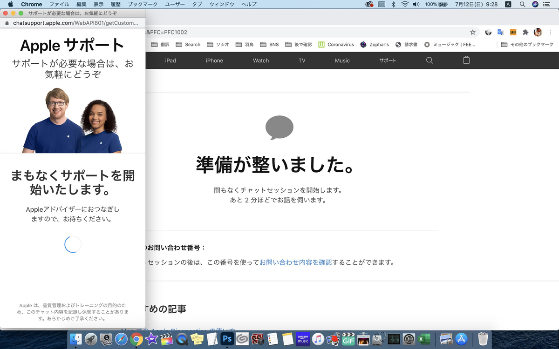Viewport: 559px width, 349px height.
Task: Click the search magnifier in Apple nav bar
Action: tap(429, 60)
